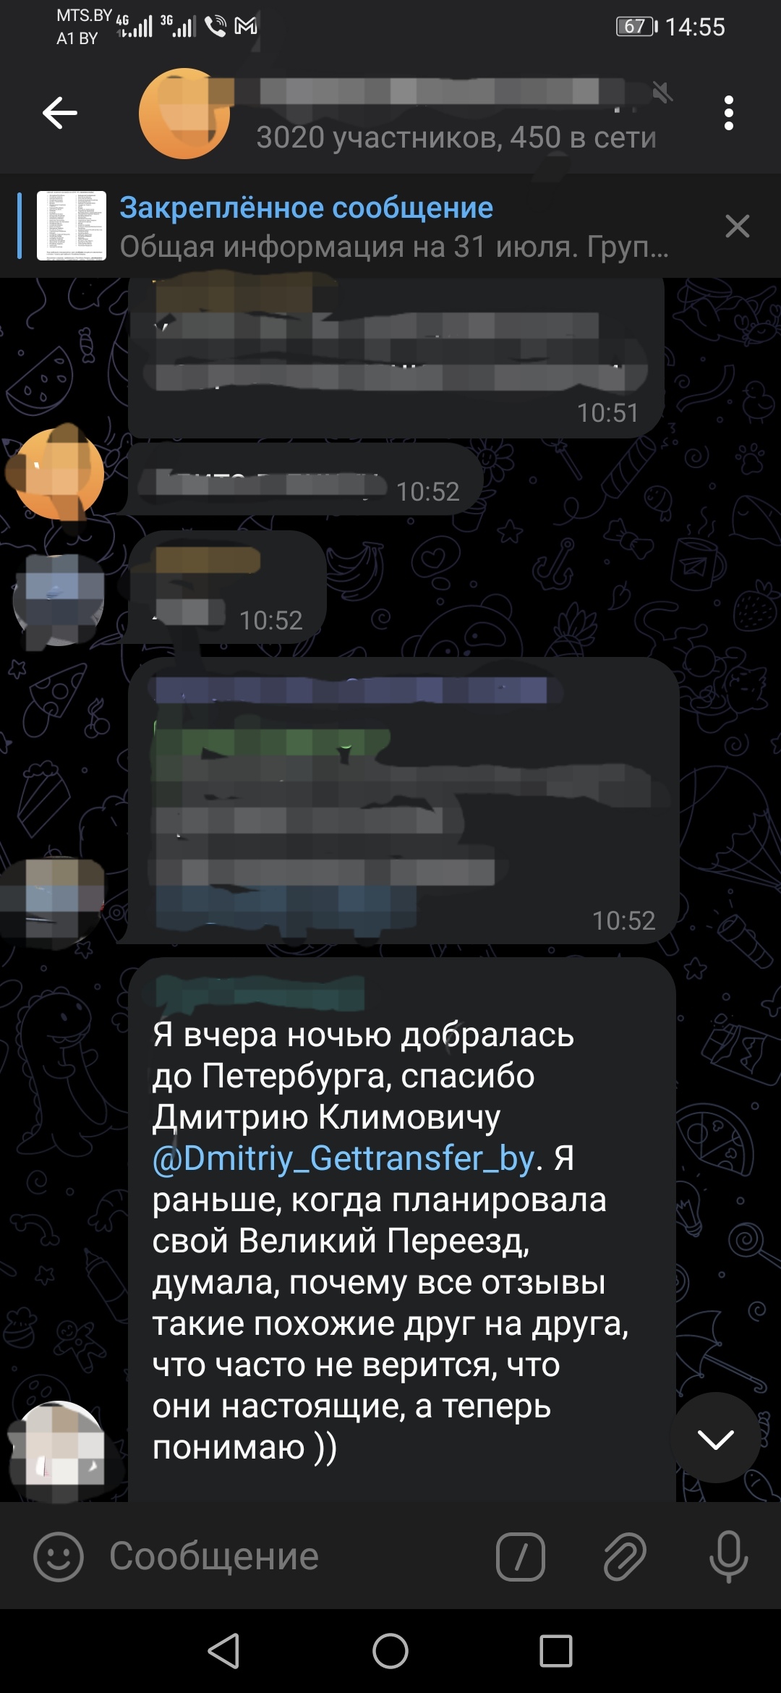
Task: Open the group's orange profile picture in header
Action: pyautogui.click(x=184, y=113)
